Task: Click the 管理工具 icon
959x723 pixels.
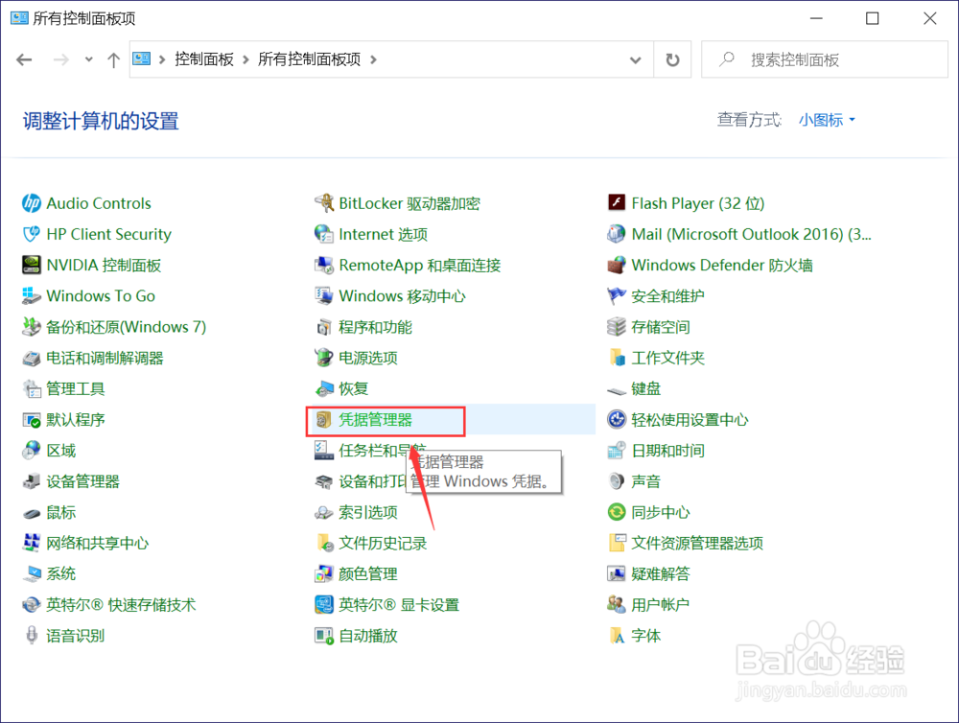Action: [x=32, y=388]
